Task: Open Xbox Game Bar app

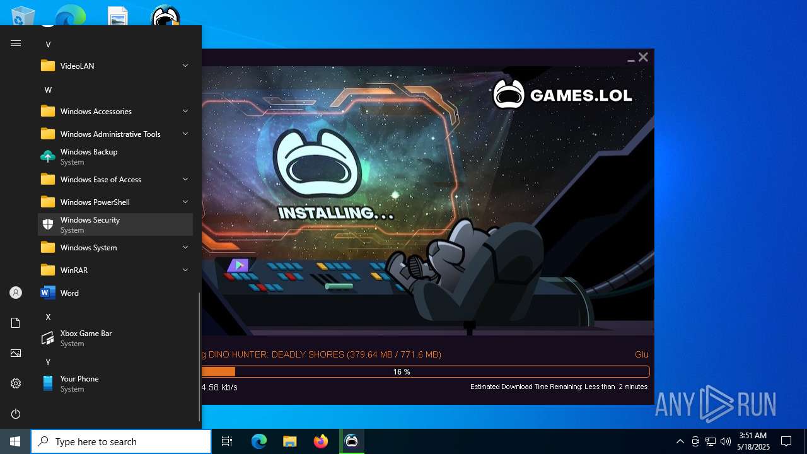Action: coord(115,338)
